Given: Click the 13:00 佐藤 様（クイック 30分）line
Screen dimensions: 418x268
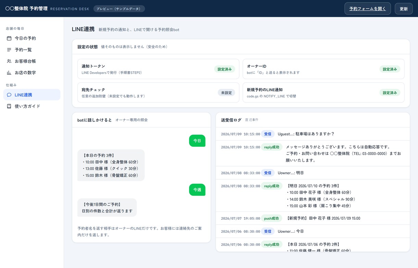Looking at the screenshot, I should click(110, 169).
